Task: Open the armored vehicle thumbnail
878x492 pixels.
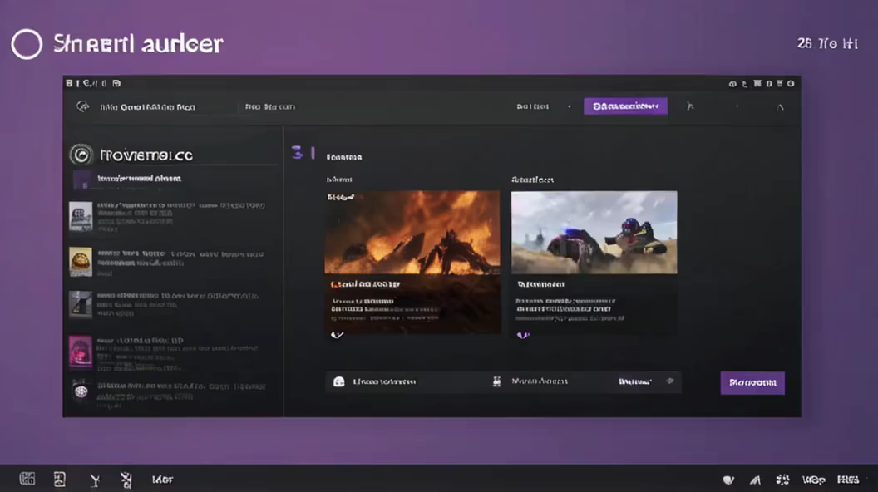Action: (x=594, y=232)
